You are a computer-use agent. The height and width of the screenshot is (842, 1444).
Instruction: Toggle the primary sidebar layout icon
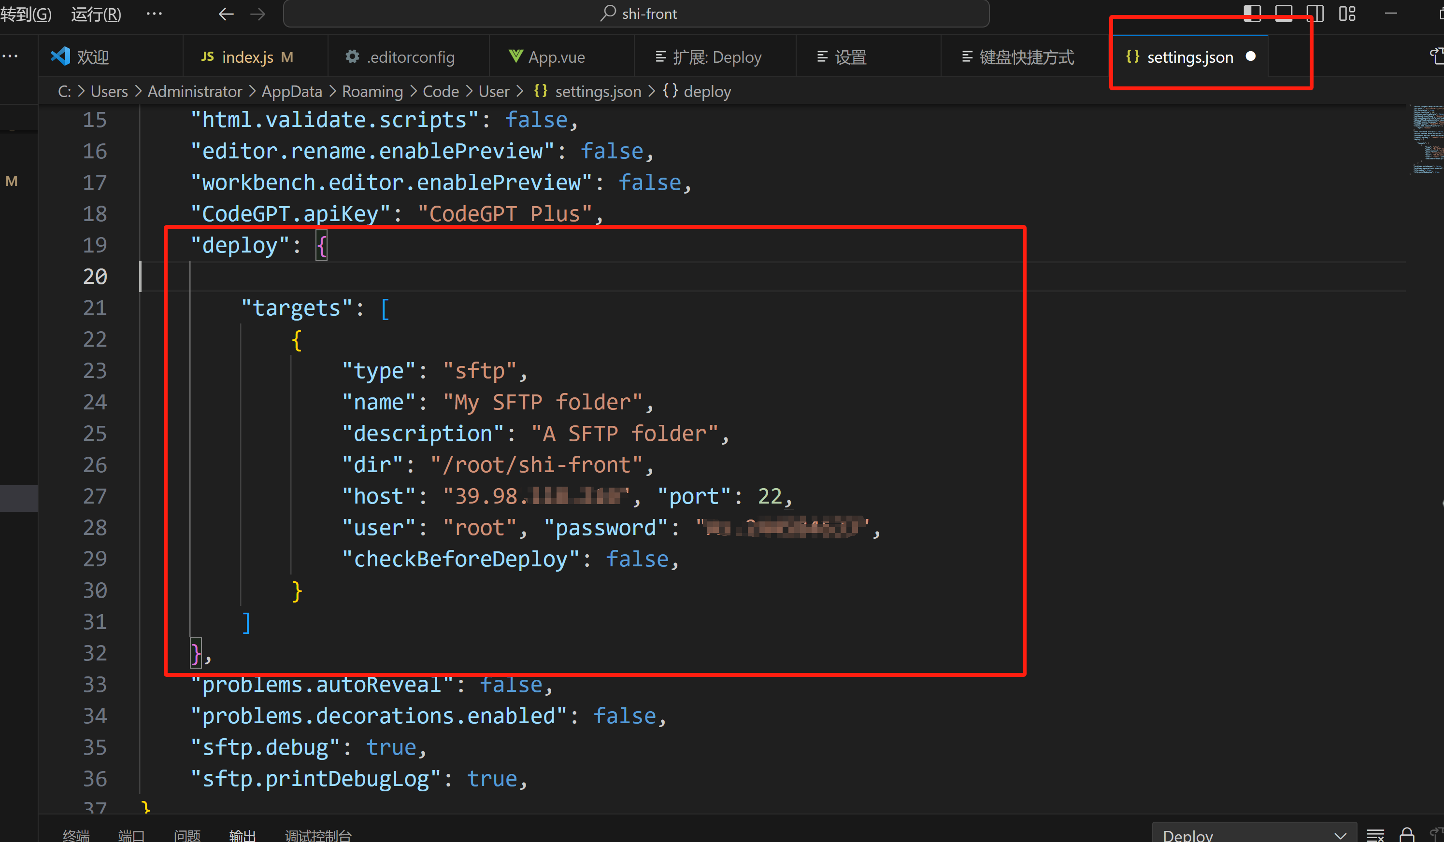click(x=1252, y=13)
